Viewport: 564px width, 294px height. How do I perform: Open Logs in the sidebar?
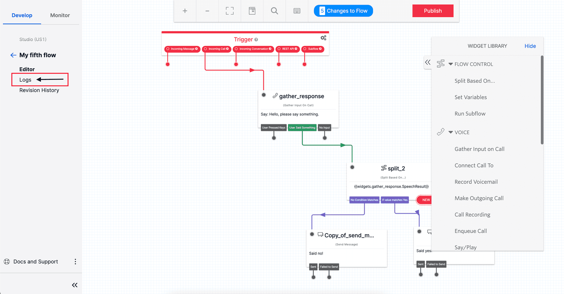[25, 80]
